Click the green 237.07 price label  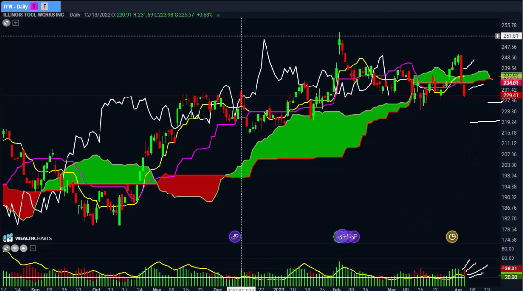511,75
